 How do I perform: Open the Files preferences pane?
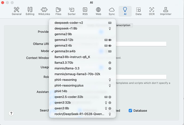point(58,11)
